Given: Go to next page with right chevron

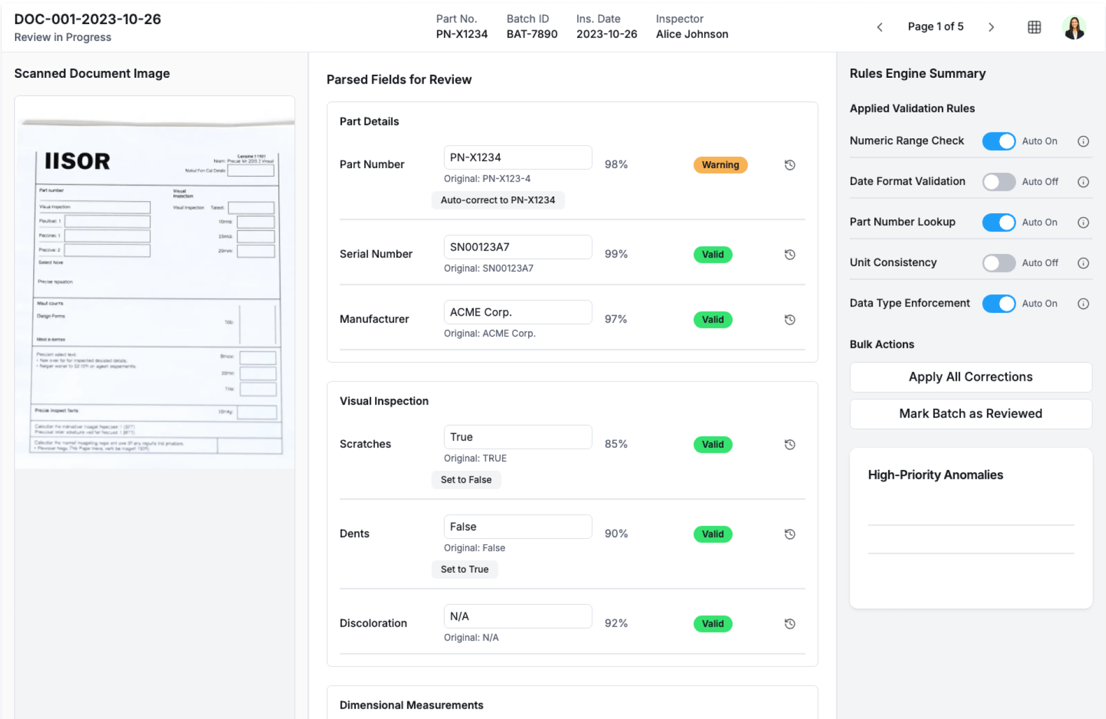Looking at the screenshot, I should click(991, 27).
